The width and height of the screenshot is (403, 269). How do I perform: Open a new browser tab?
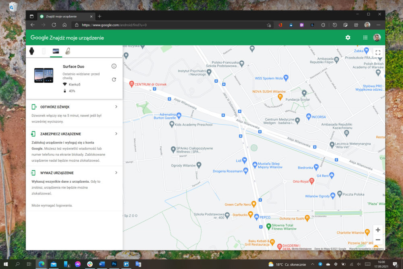click(100, 17)
